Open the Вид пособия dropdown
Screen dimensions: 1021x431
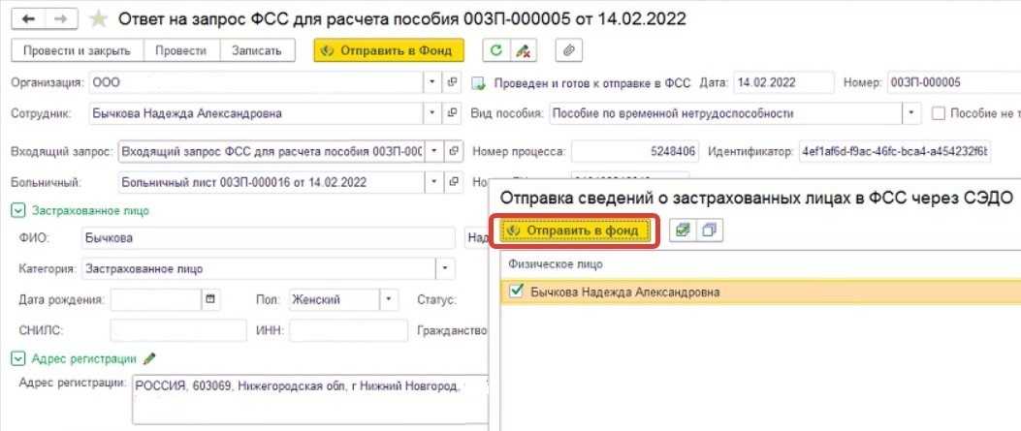tap(911, 113)
